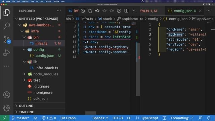Click the config folder breadcrumb in right editor
The height and width of the screenshot is (121, 215).
click(153, 19)
